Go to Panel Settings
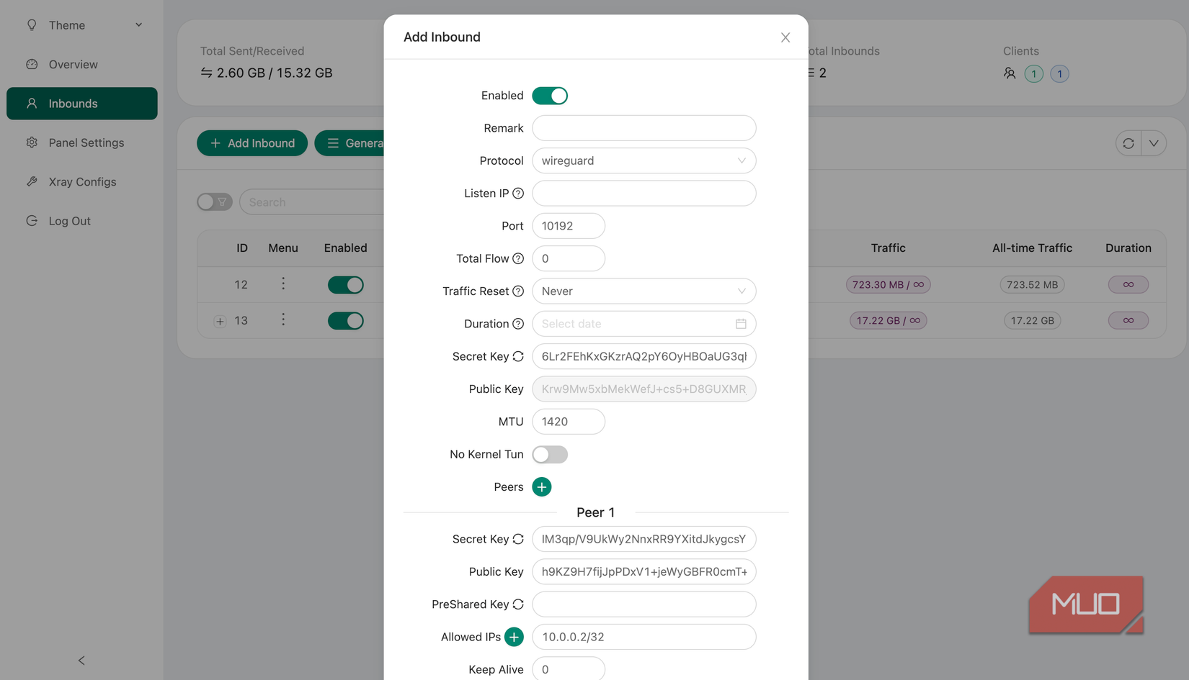This screenshot has width=1189, height=680. coord(86,142)
